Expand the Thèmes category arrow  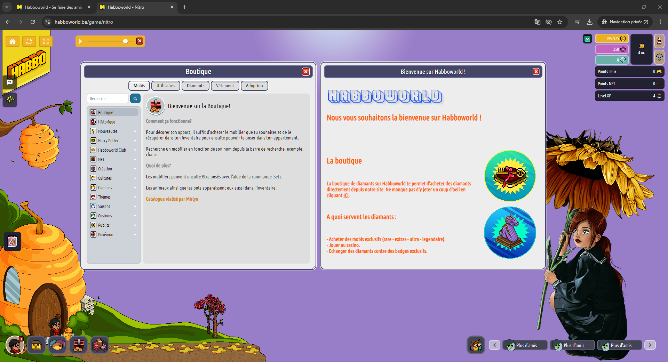[x=135, y=197]
